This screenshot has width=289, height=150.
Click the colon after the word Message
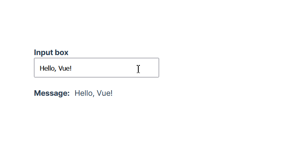(x=68, y=94)
